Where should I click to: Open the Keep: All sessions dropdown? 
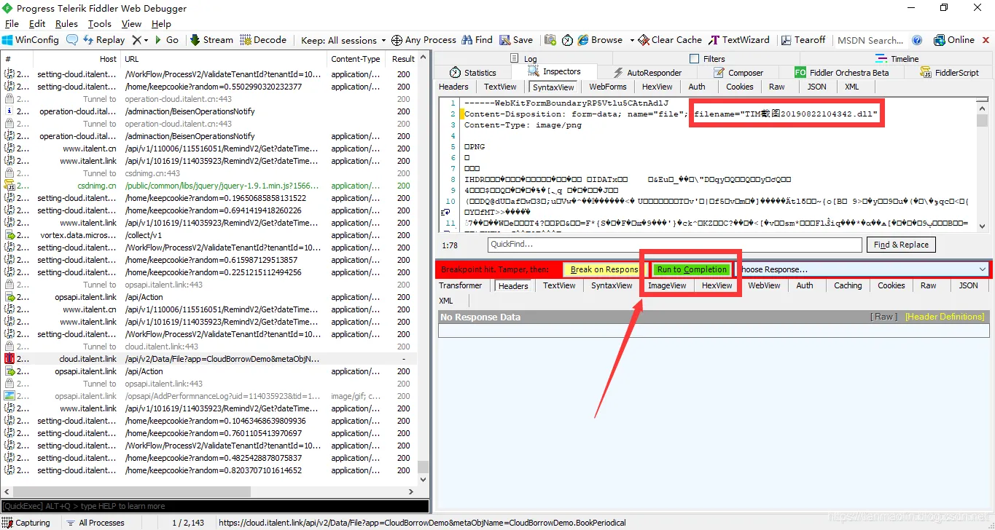[343, 40]
